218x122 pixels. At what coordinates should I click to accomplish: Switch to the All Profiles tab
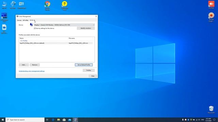pos(26,20)
